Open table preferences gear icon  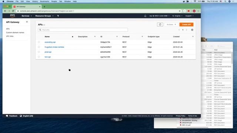[192, 30]
